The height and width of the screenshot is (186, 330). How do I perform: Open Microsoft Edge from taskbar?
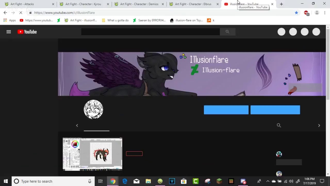(x=125, y=181)
